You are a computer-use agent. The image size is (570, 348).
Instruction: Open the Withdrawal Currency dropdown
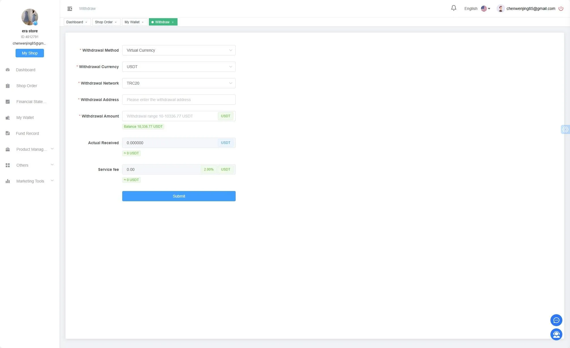tap(179, 67)
